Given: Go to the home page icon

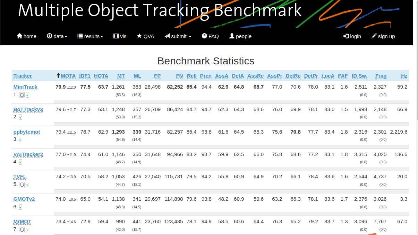Looking at the screenshot, I should tap(19, 36).
